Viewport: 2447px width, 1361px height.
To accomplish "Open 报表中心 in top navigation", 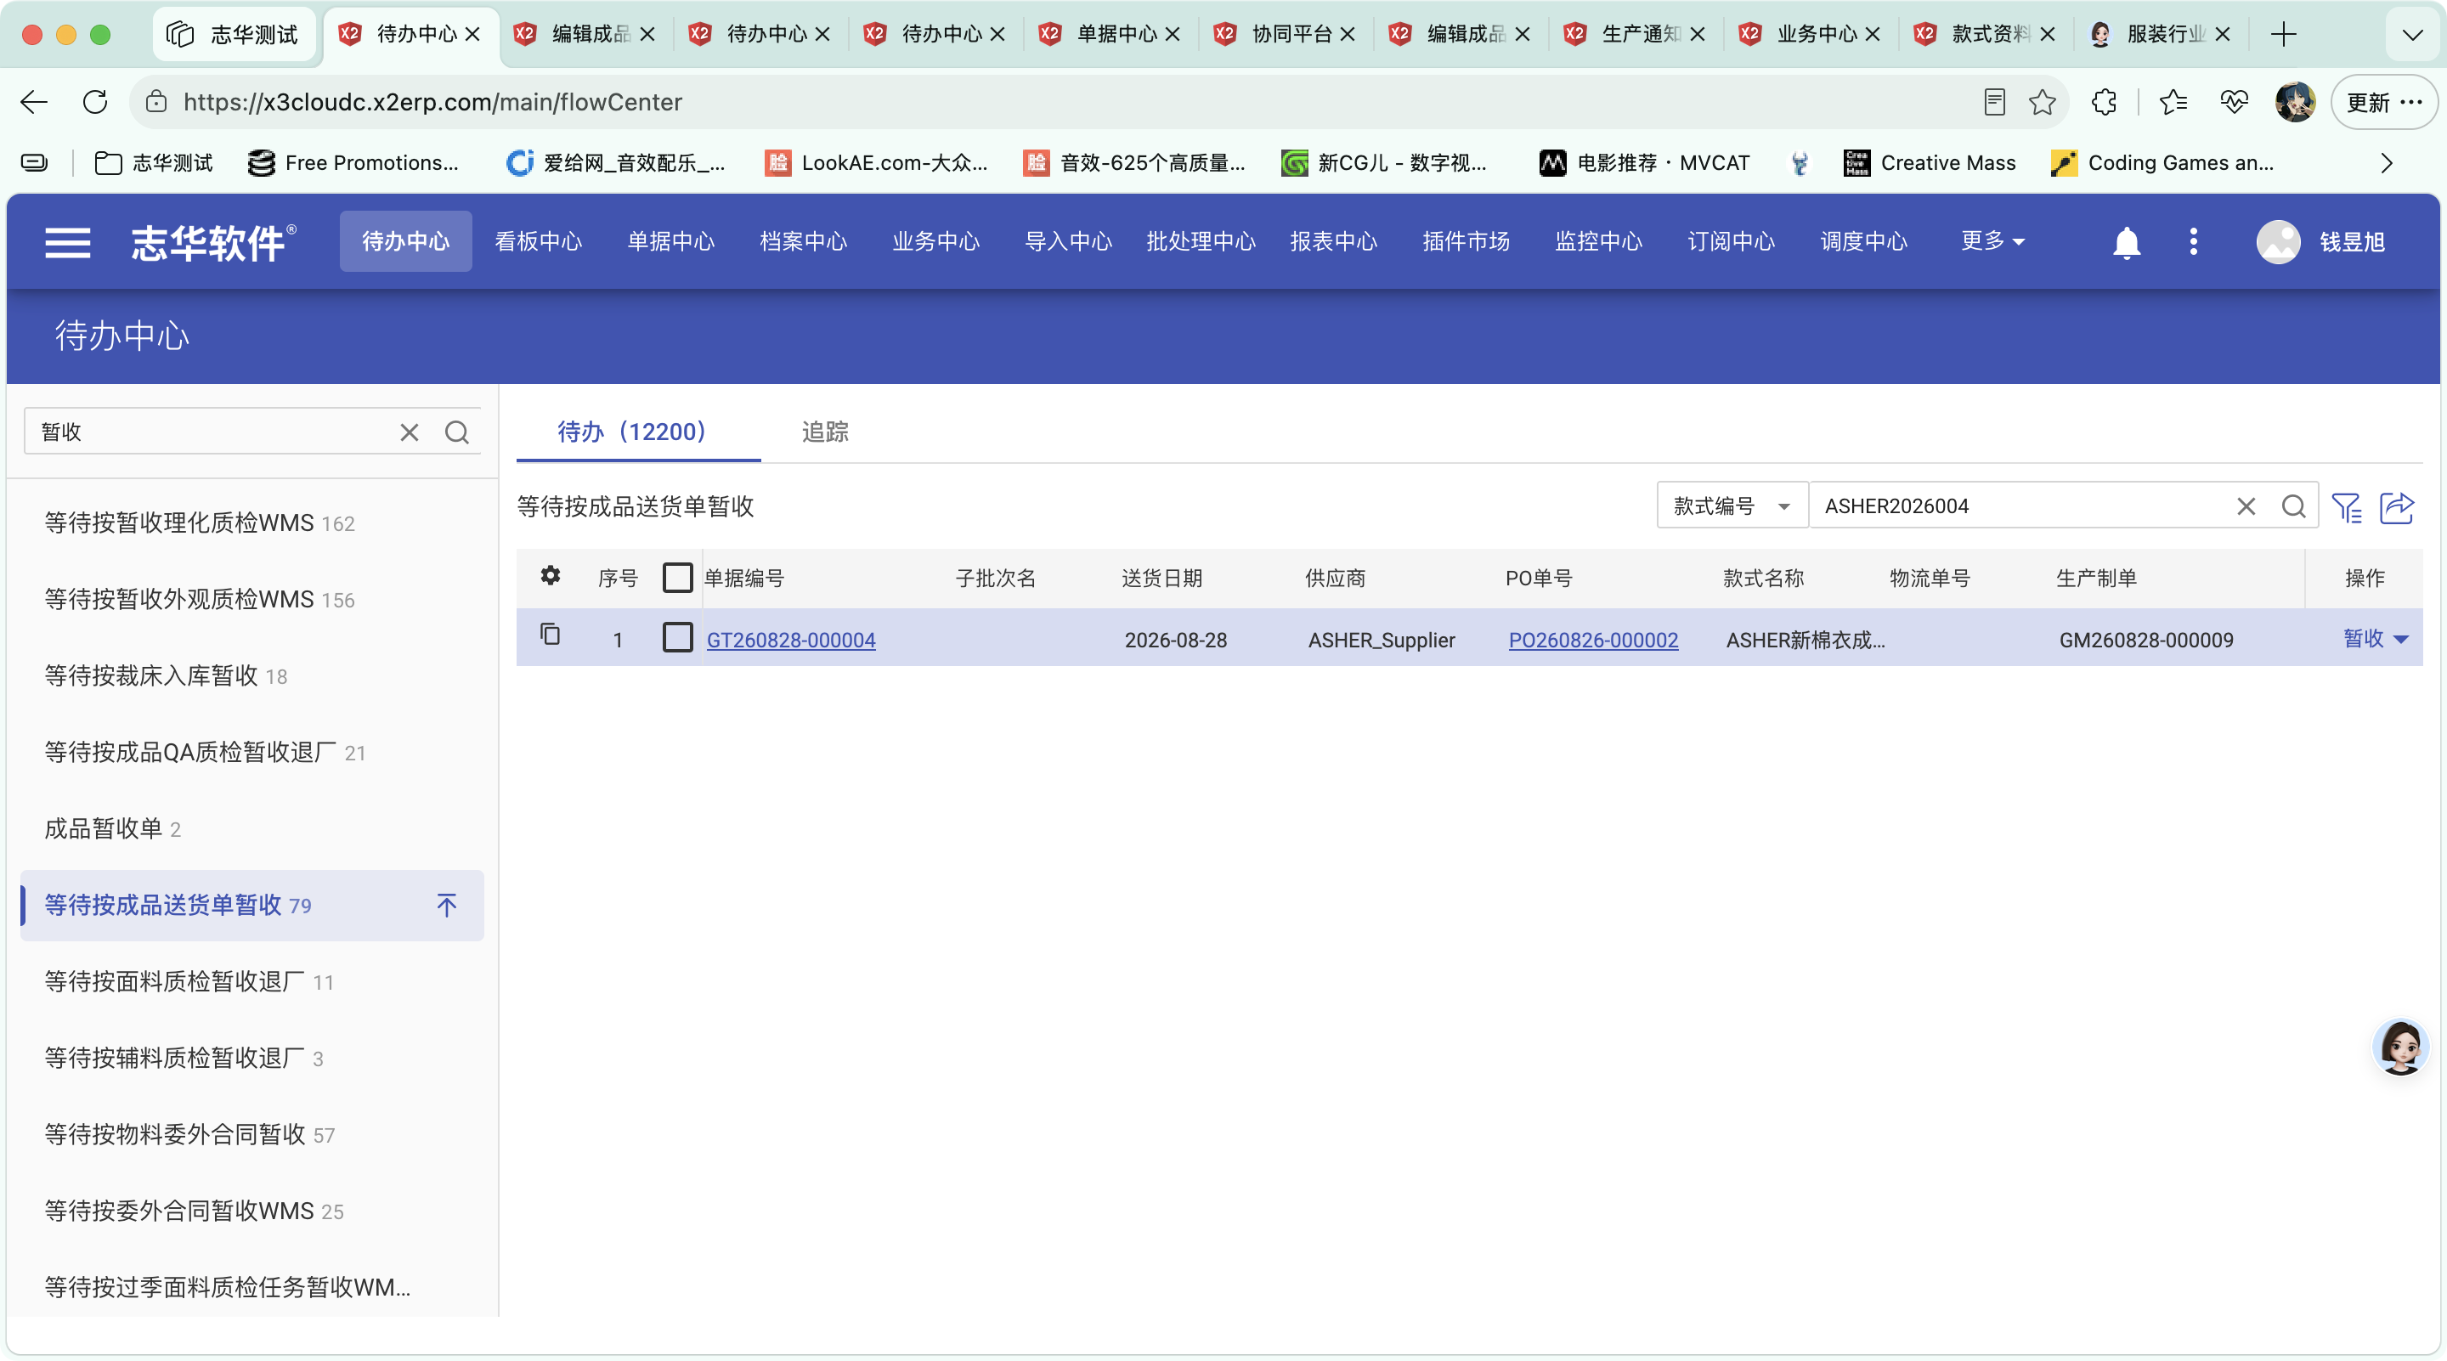I will [1333, 241].
